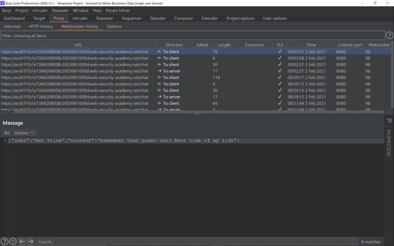The image size is (394, 246).
Task: Switch to the Sequencer tab
Action: pyautogui.click(x=131, y=18)
